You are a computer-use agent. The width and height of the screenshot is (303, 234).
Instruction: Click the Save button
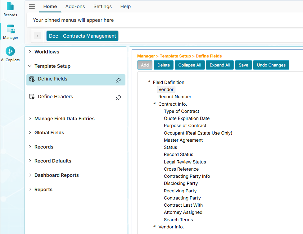pos(243,65)
